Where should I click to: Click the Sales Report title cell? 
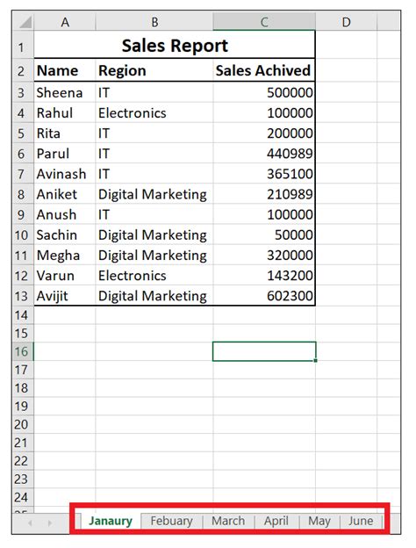tap(175, 45)
